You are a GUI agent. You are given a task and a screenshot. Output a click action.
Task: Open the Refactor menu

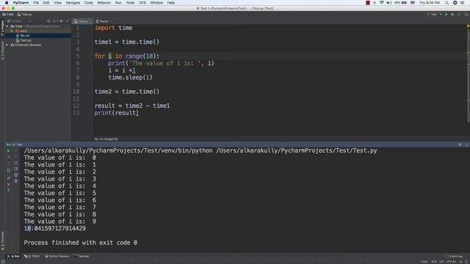pos(104,3)
